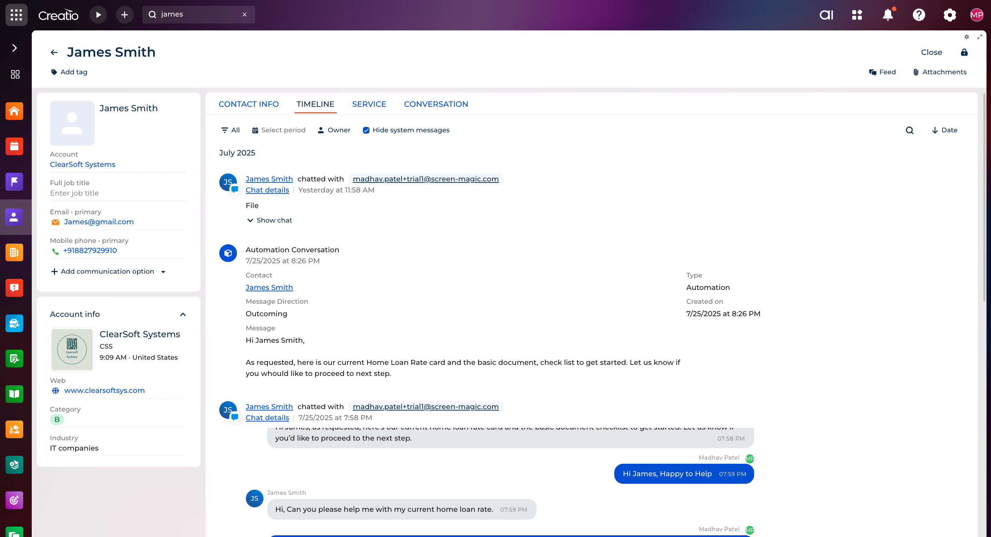
Task: Click the ClearSoft Systems logo thumbnail
Action: pos(72,349)
